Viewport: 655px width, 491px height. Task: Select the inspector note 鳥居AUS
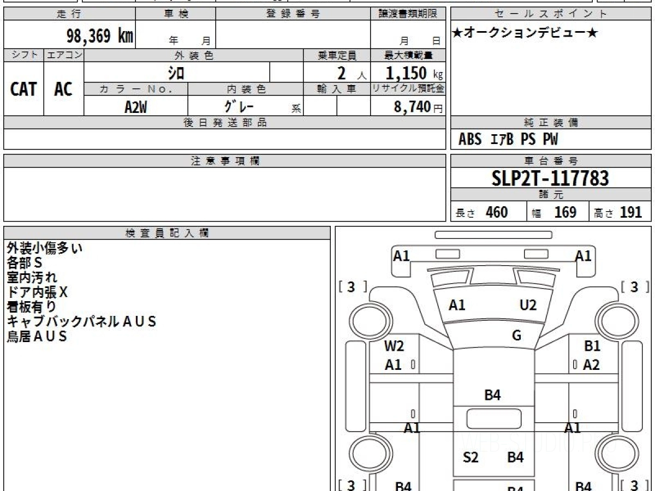click(x=37, y=336)
